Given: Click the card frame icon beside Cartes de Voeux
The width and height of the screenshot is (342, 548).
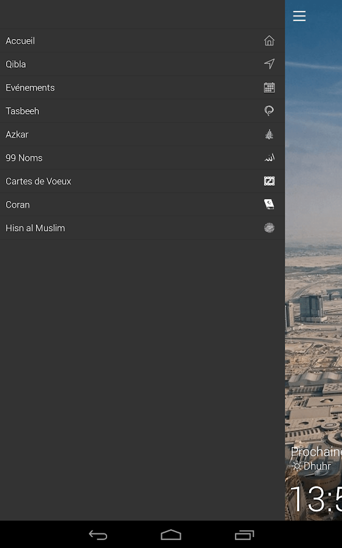Looking at the screenshot, I should (x=269, y=181).
